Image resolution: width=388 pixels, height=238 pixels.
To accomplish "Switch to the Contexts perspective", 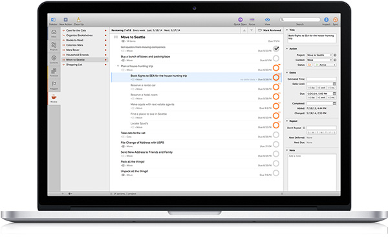I will (54, 59).
